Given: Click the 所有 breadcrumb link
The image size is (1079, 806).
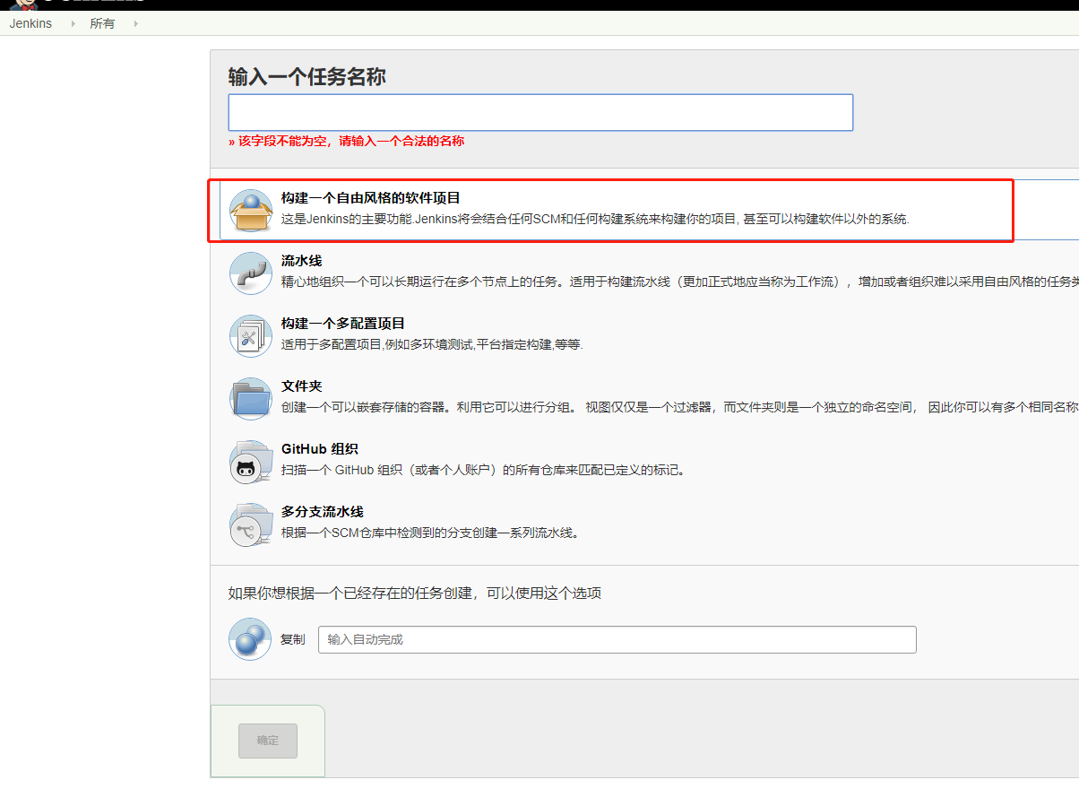Looking at the screenshot, I should (x=102, y=23).
